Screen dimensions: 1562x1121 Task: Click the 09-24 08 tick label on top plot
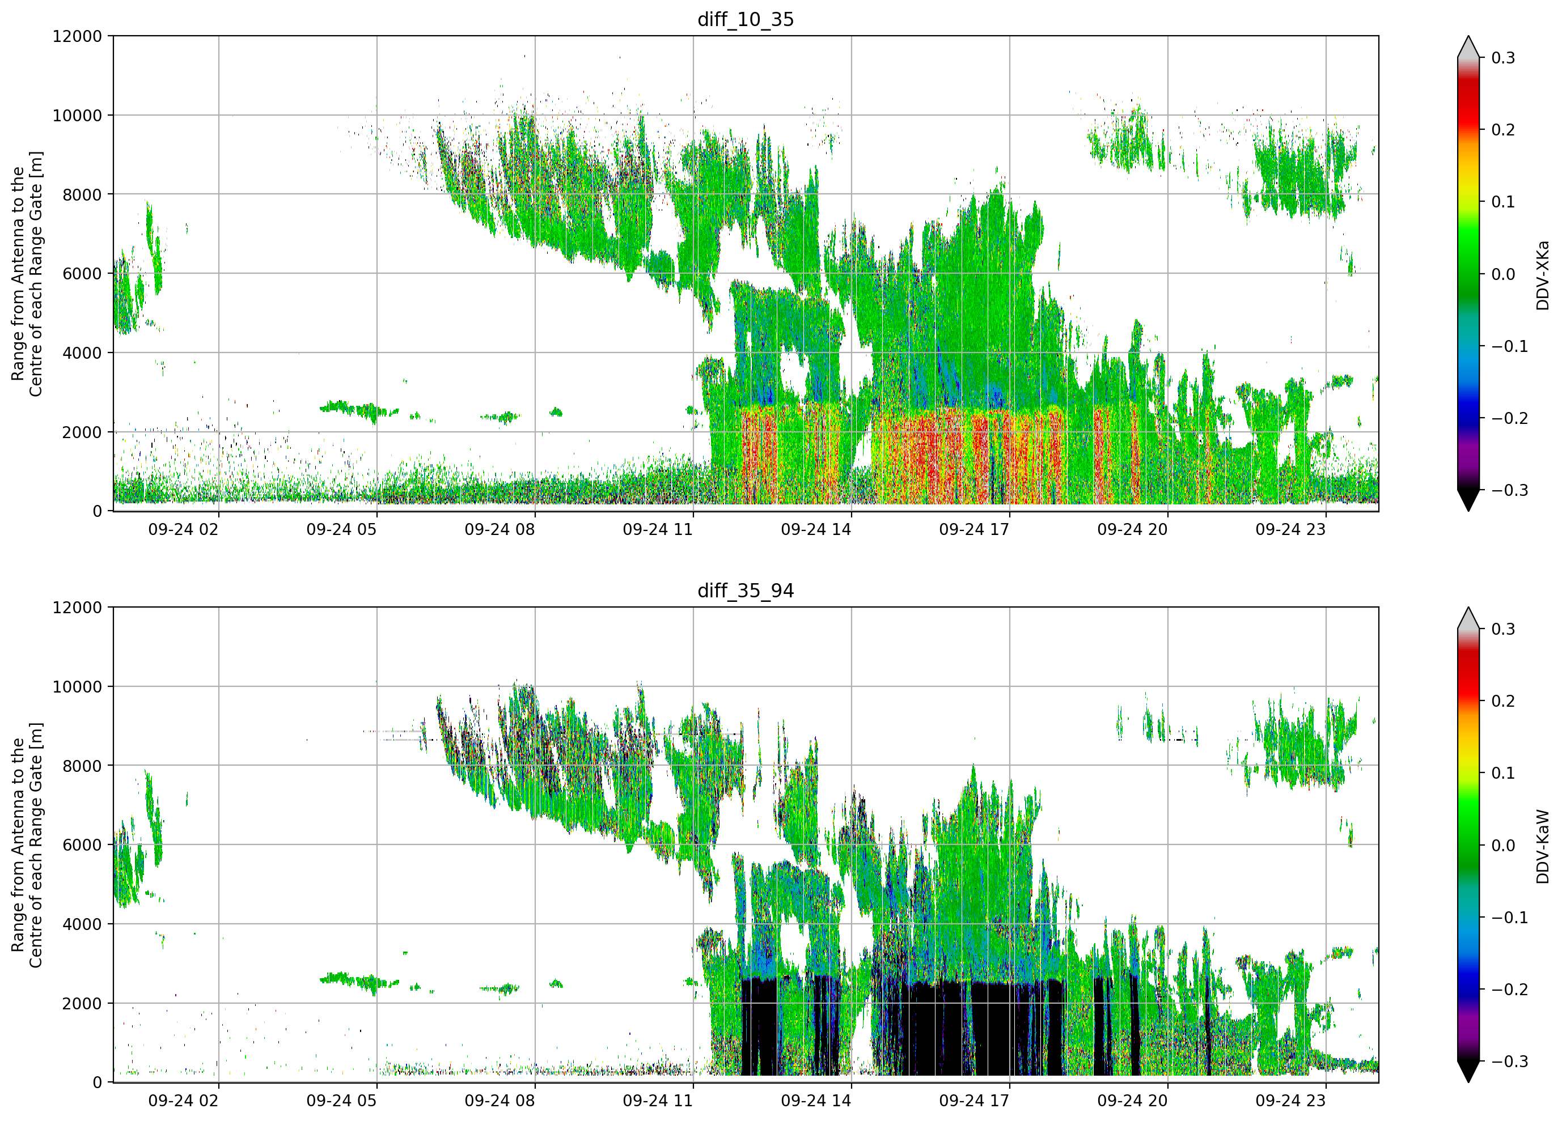[500, 529]
